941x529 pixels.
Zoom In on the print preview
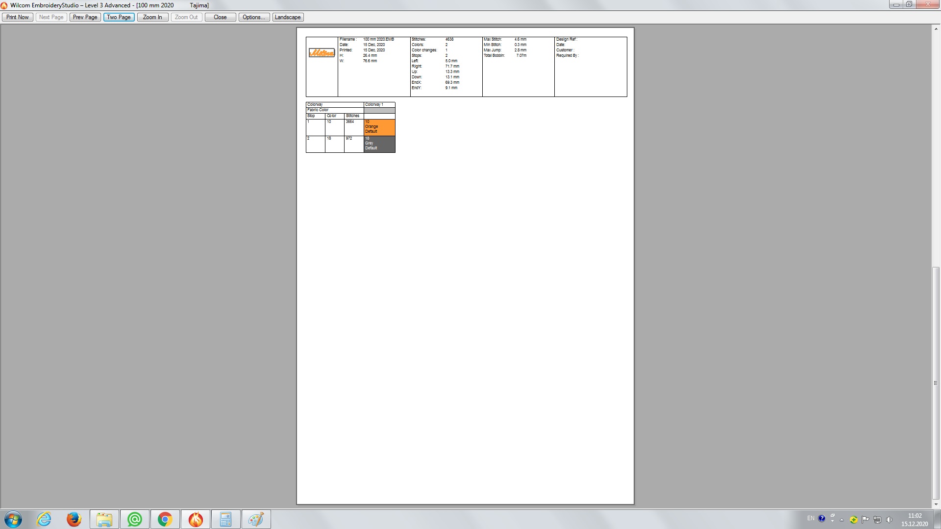(x=152, y=17)
